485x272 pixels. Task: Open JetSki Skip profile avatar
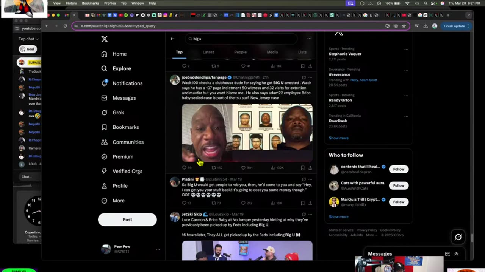pyautogui.click(x=175, y=217)
